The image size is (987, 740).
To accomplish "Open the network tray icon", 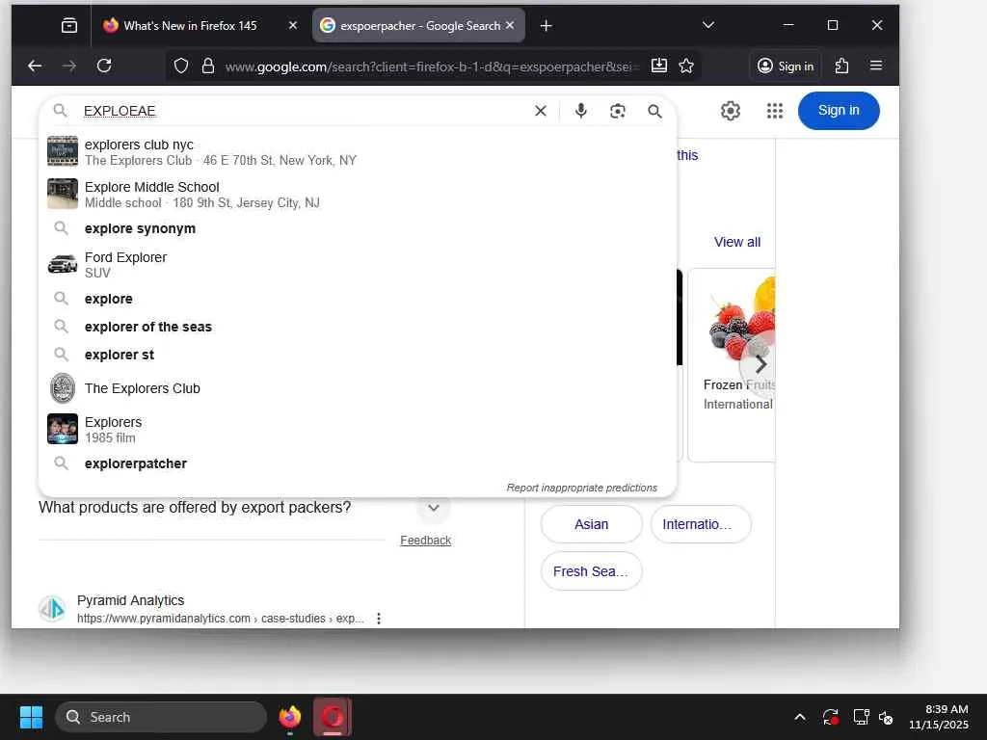I will 861,717.
